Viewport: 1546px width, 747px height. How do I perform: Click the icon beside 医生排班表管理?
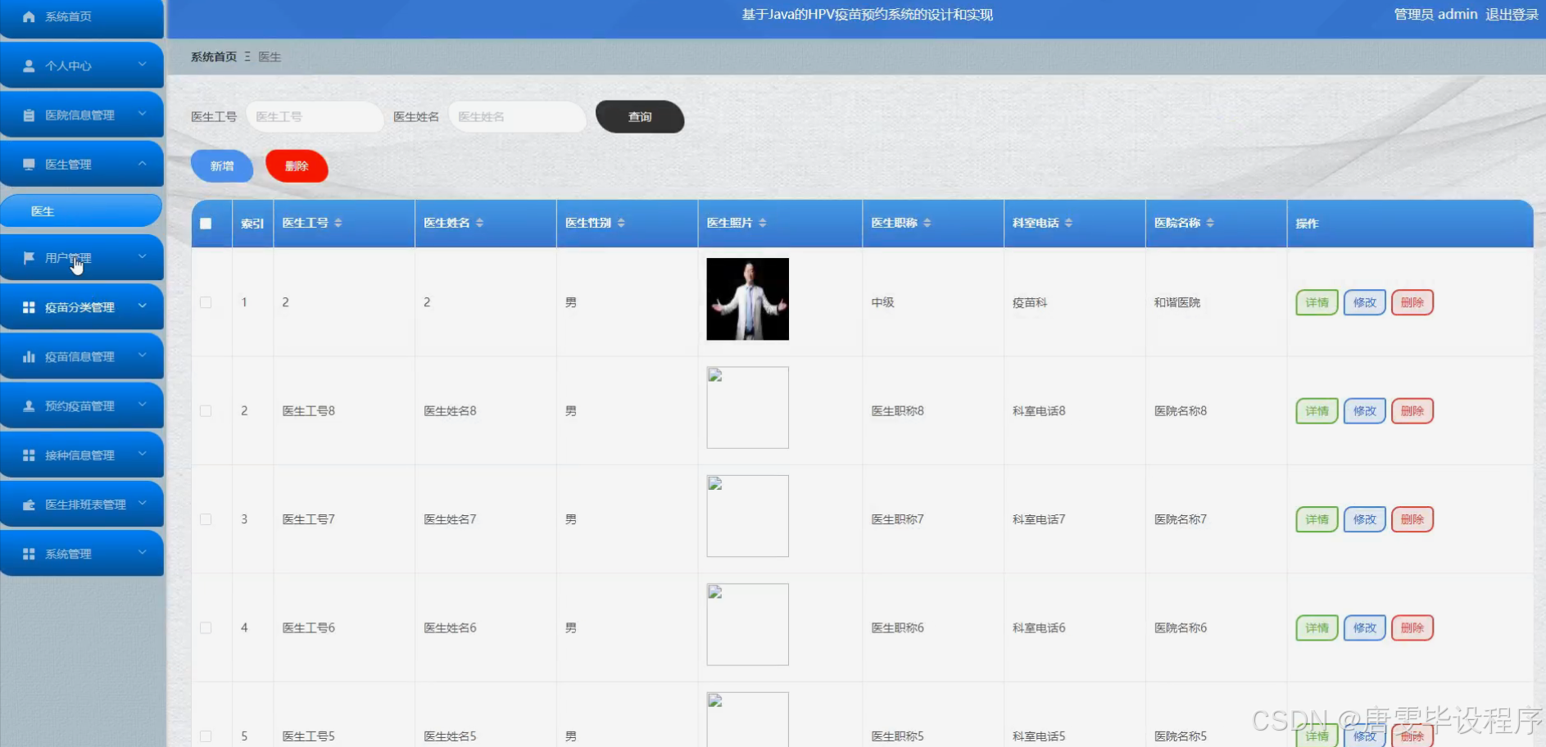coord(29,505)
